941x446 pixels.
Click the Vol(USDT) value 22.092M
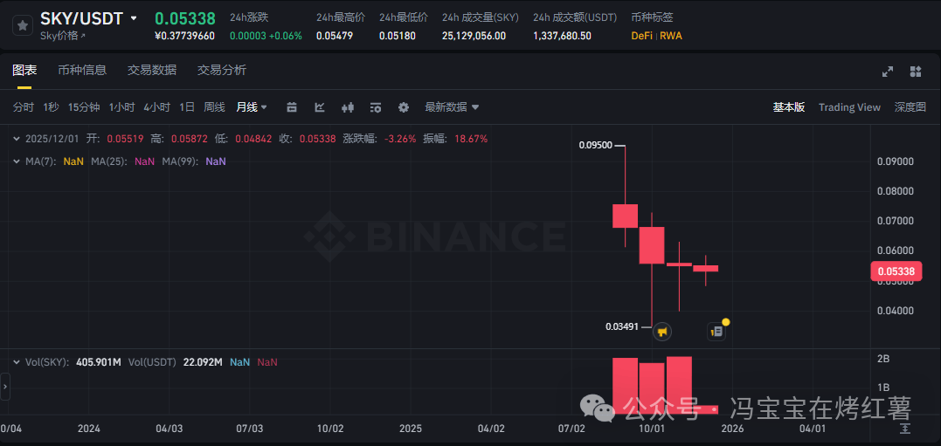coord(201,362)
